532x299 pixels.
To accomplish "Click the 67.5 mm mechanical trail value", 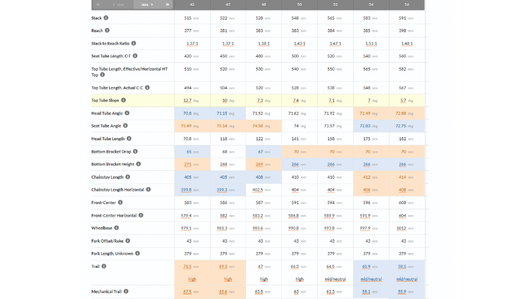I will click(x=187, y=292).
